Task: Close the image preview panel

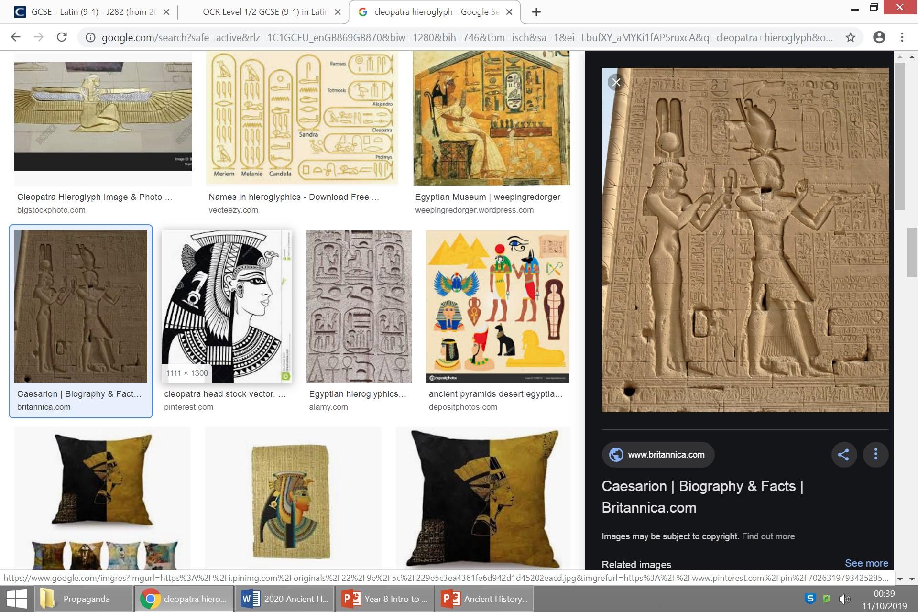Action: (x=616, y=82)
